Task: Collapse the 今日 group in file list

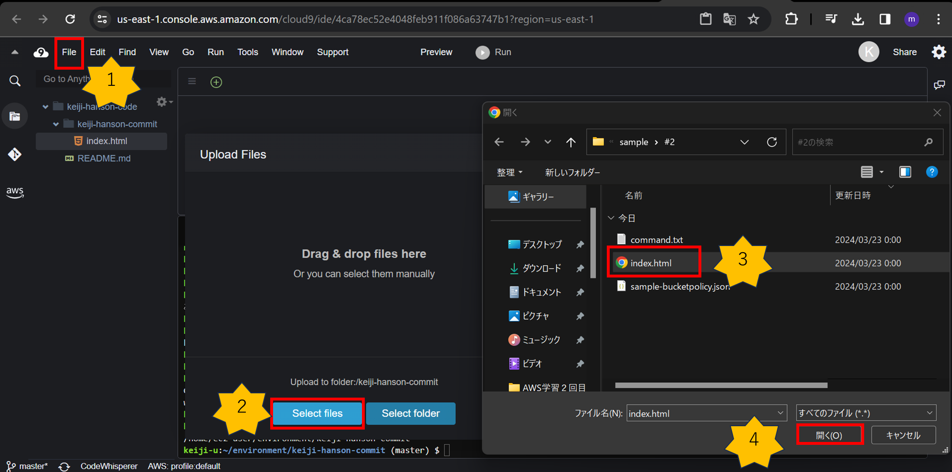Action: pos(611,218)
